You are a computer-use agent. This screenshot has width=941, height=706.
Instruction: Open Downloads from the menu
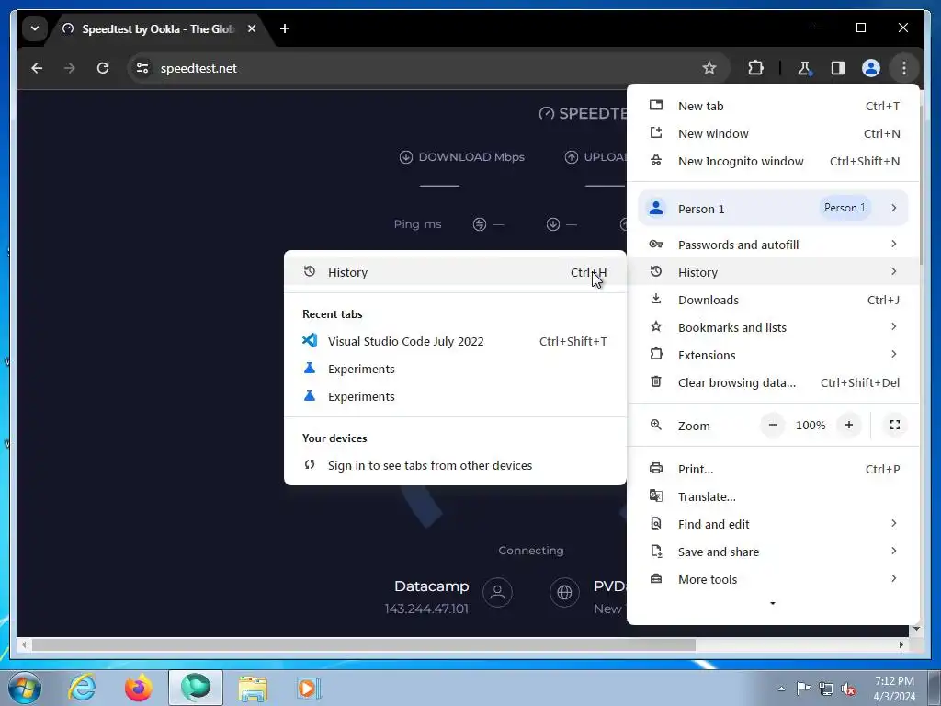coord(773,300)
